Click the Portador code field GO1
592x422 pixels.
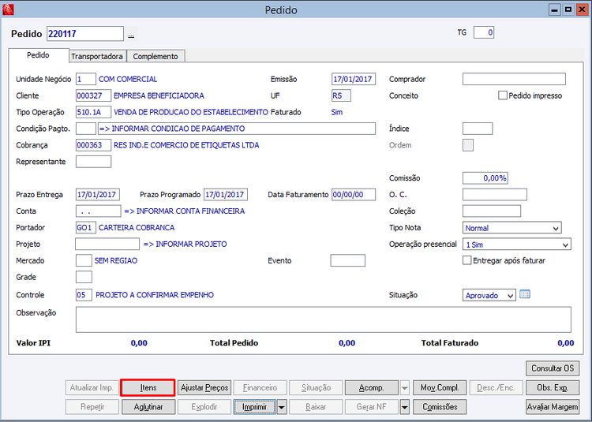86,228
